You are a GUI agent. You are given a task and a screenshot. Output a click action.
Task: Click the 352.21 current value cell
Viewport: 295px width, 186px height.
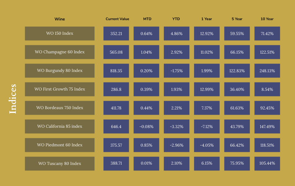(x=116, y=33)
